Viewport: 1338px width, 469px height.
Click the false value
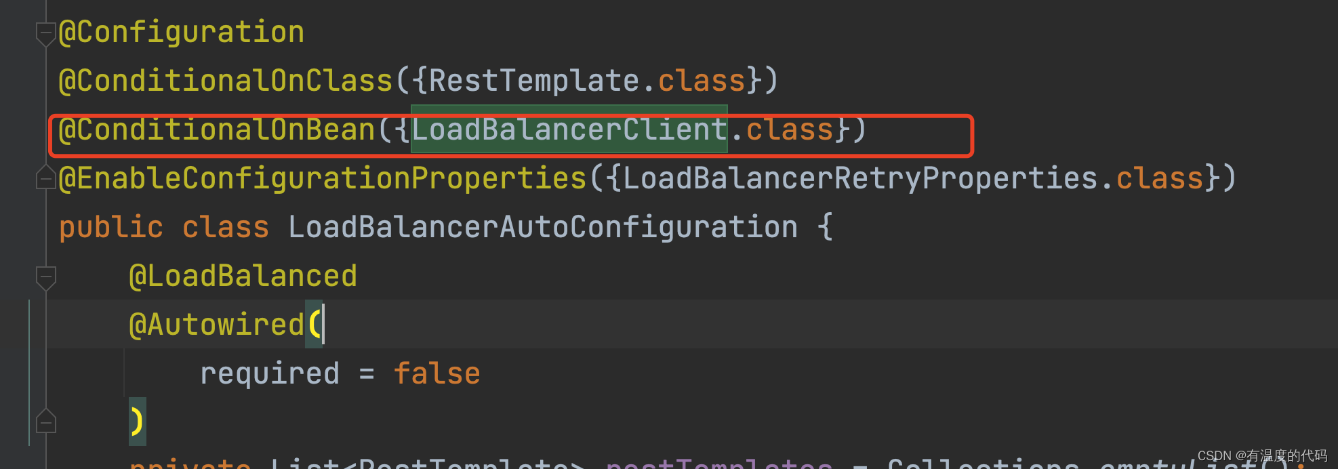pyautogui.click(x=437, y=373)
